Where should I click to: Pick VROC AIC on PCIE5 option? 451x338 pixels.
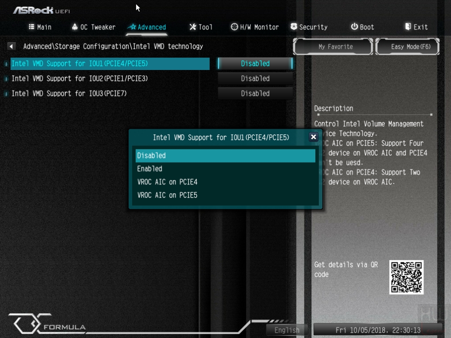point(225,195)
